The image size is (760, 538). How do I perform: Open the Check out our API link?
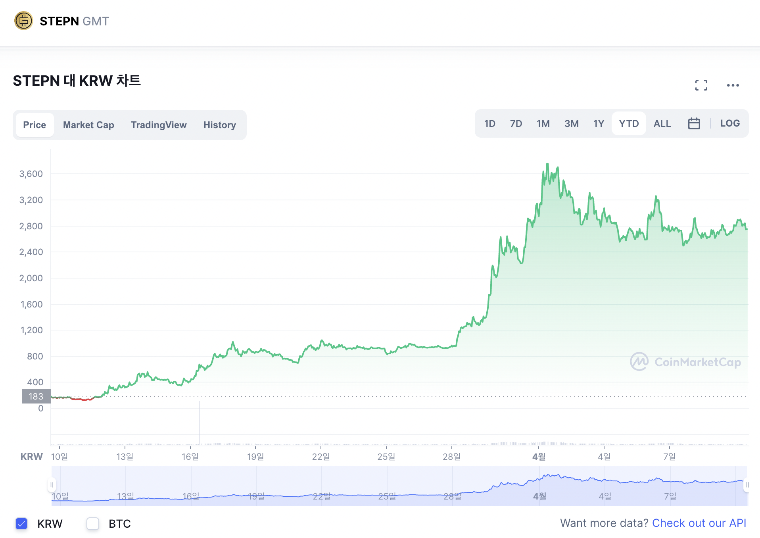(699, 523)
